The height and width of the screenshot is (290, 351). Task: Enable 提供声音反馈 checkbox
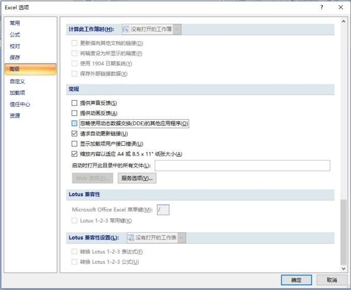coord(74,103)
